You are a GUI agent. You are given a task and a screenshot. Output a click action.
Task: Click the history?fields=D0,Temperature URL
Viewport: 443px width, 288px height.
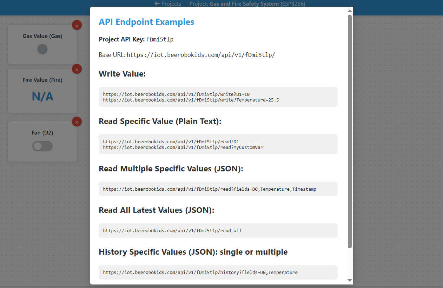(200, 272)
